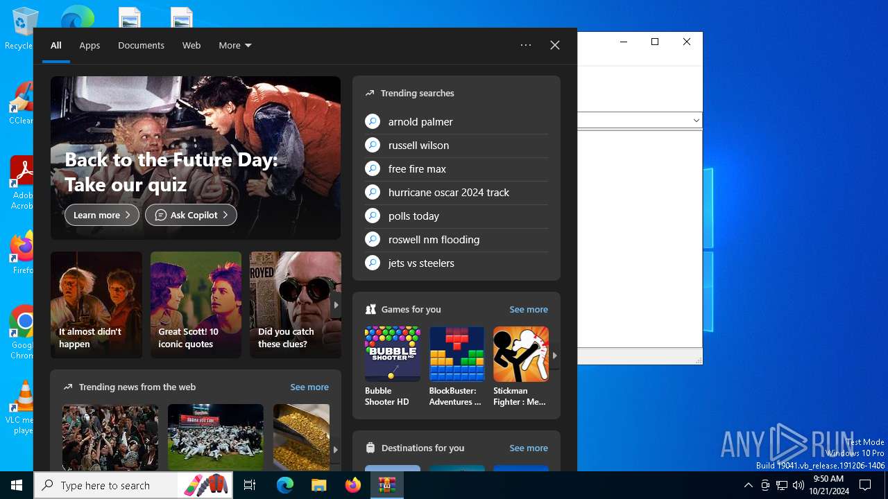The image size is (888, 499).
Task: Open the baseball team news thumbnail
Action: [216, 437]
